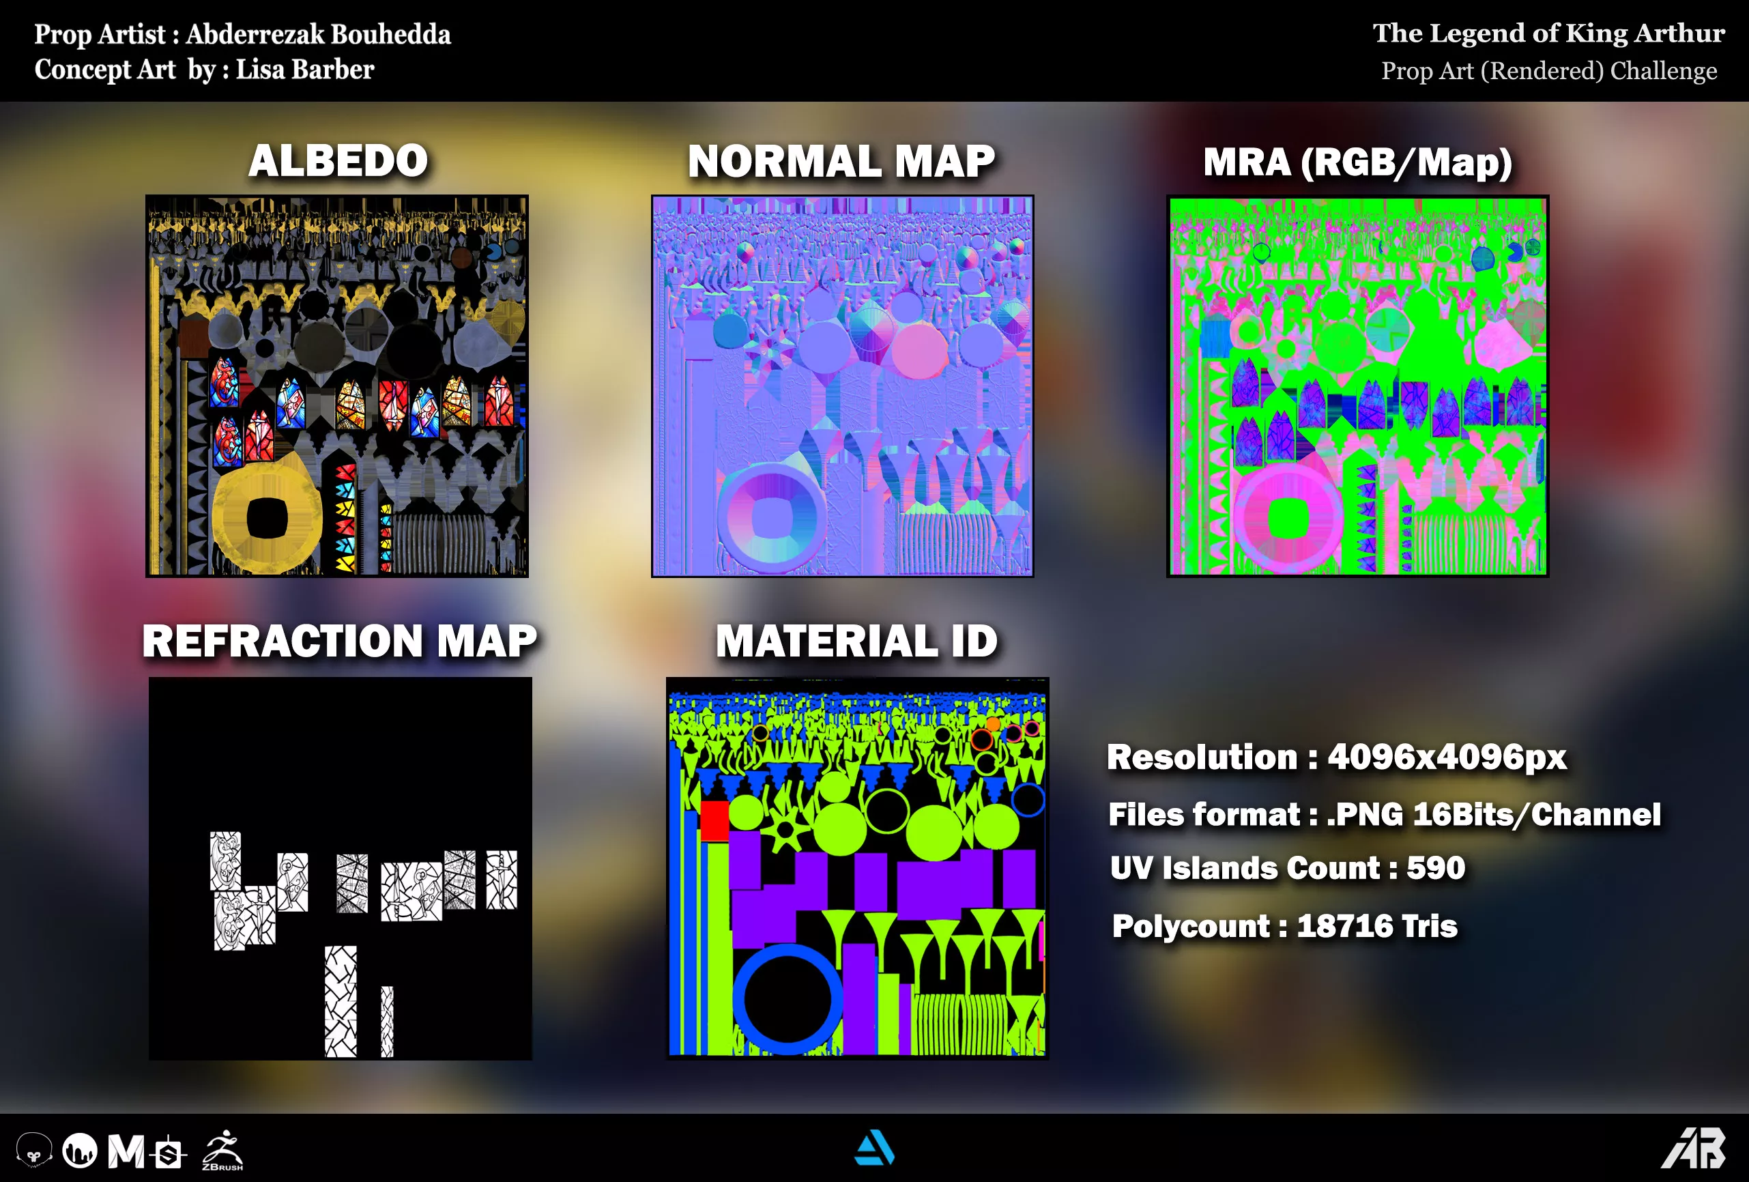Open the MRA green texture thumbnail
The height and width of the screenshot is (1182, 1749).
pos(1357,386)
